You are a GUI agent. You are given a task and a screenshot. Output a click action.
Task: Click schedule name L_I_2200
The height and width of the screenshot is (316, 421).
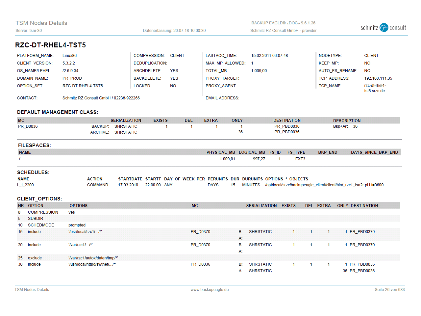25,185
